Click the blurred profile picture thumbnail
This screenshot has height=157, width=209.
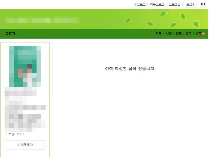[25, 66]
